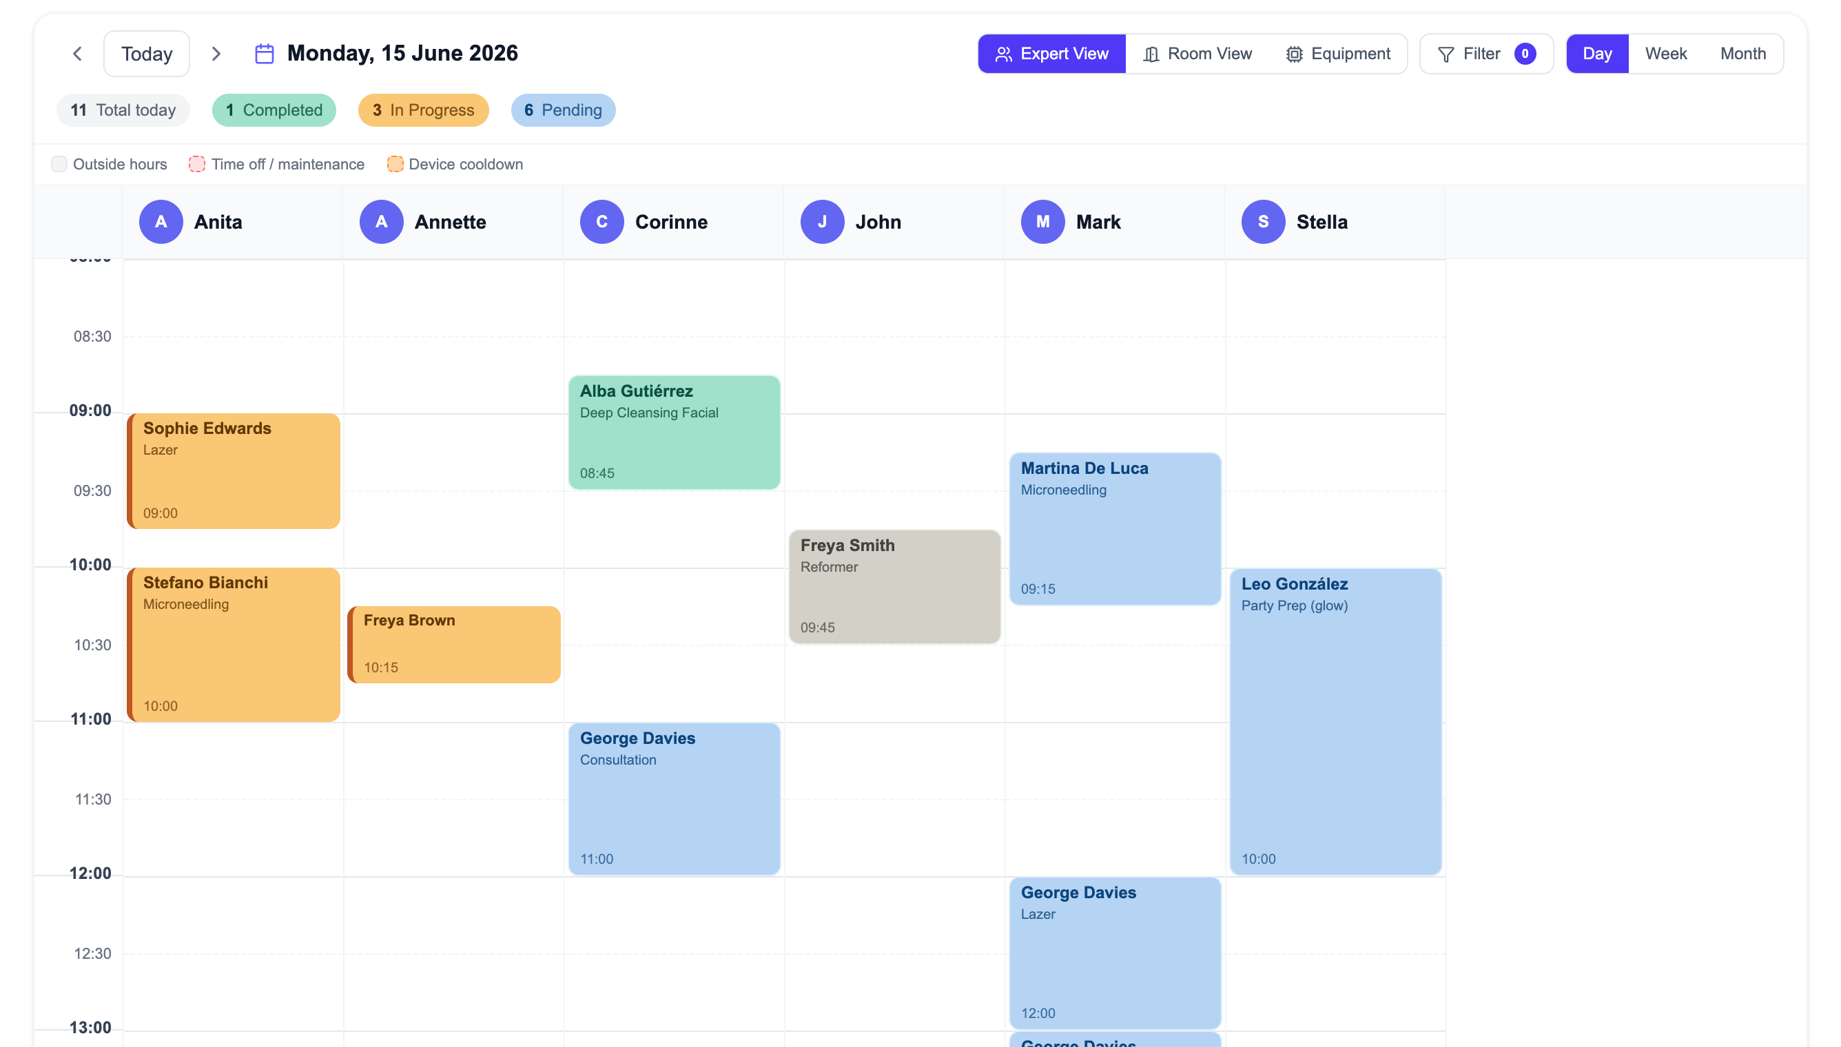Click the John column name
This screenshot has height=1047, width=1841.
(878, 222)
